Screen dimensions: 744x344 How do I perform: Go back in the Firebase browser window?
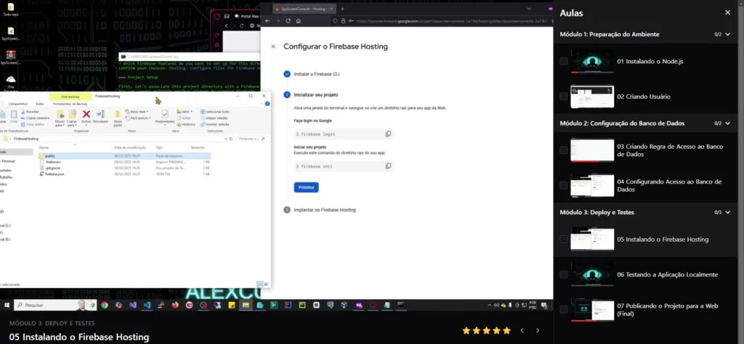click(267, 21)
